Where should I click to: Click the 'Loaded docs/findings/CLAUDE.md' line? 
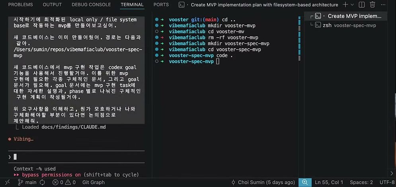[x=64, y=127]
